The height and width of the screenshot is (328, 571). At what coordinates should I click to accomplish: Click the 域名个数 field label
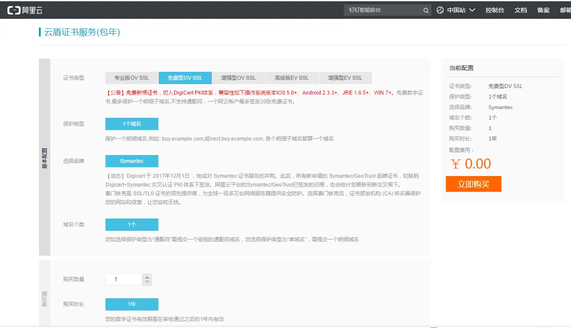tap(74, 225)
